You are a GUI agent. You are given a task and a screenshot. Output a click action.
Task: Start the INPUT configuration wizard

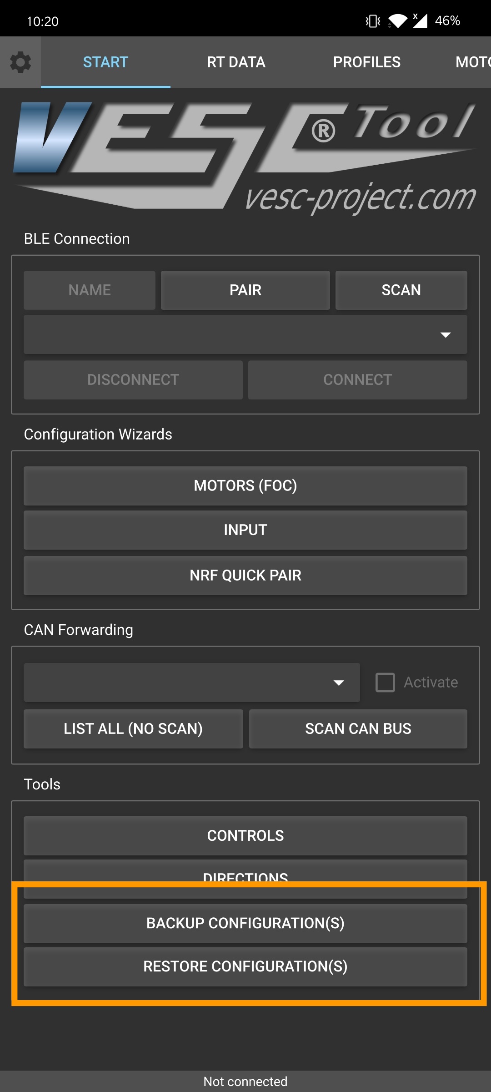[x=245, y=530]
